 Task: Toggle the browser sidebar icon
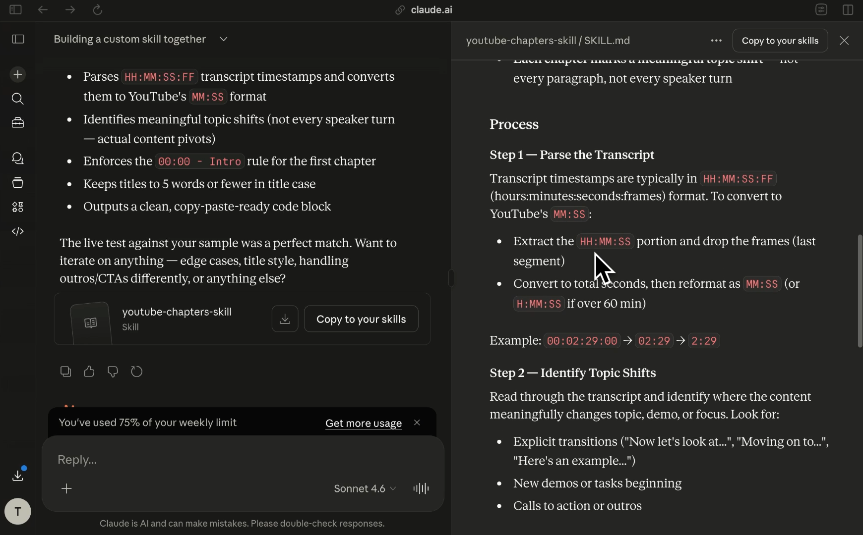15,9
